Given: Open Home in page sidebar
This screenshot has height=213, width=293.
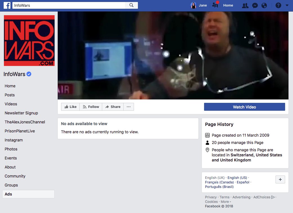Looking at the screenshot, I should coord(10,86).
